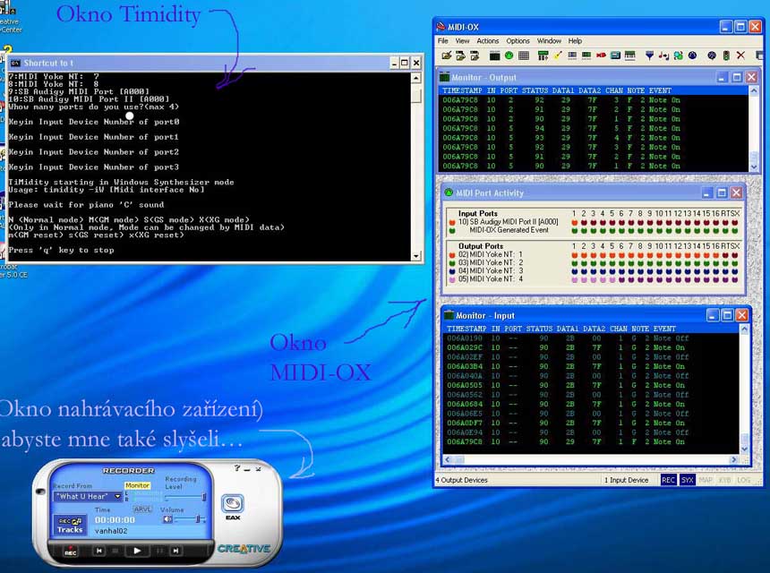Toggle LOG indicator in MIDI-OX status bar
Screen dimensions: 770x573
pos(743,480)
